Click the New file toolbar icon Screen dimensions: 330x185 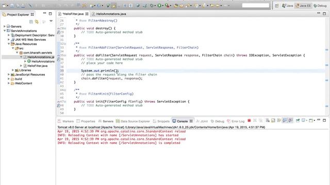tap(4, 6)
